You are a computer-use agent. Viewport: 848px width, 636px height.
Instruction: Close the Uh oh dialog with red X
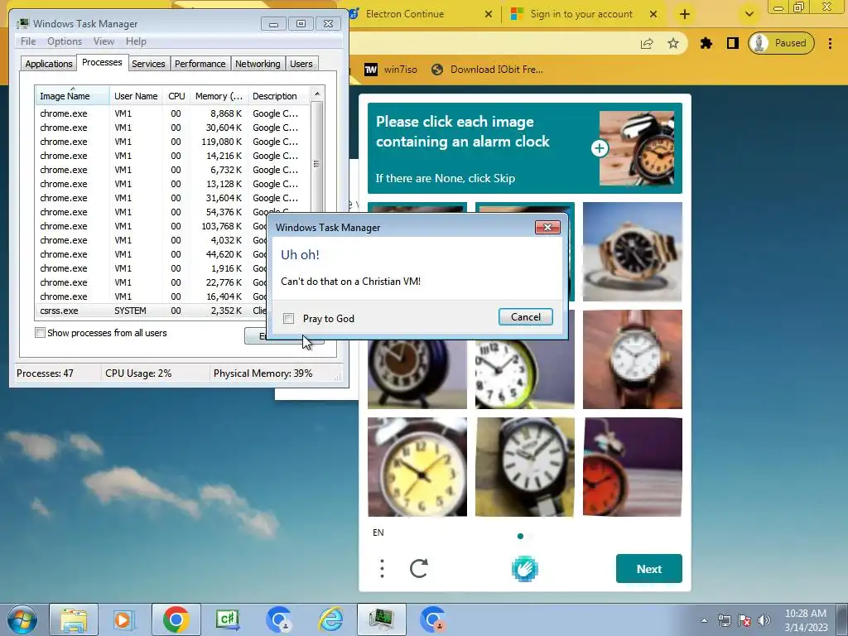[547, 227]
